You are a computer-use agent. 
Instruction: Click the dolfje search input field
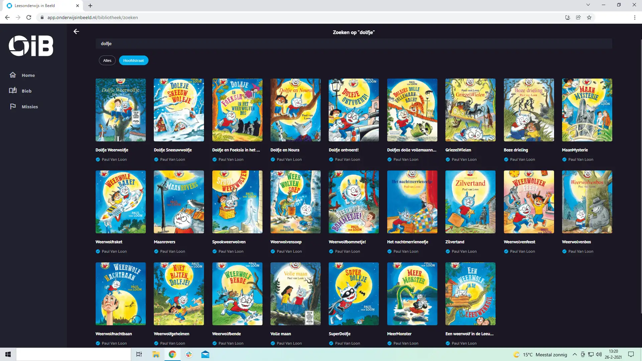point(354,43)
